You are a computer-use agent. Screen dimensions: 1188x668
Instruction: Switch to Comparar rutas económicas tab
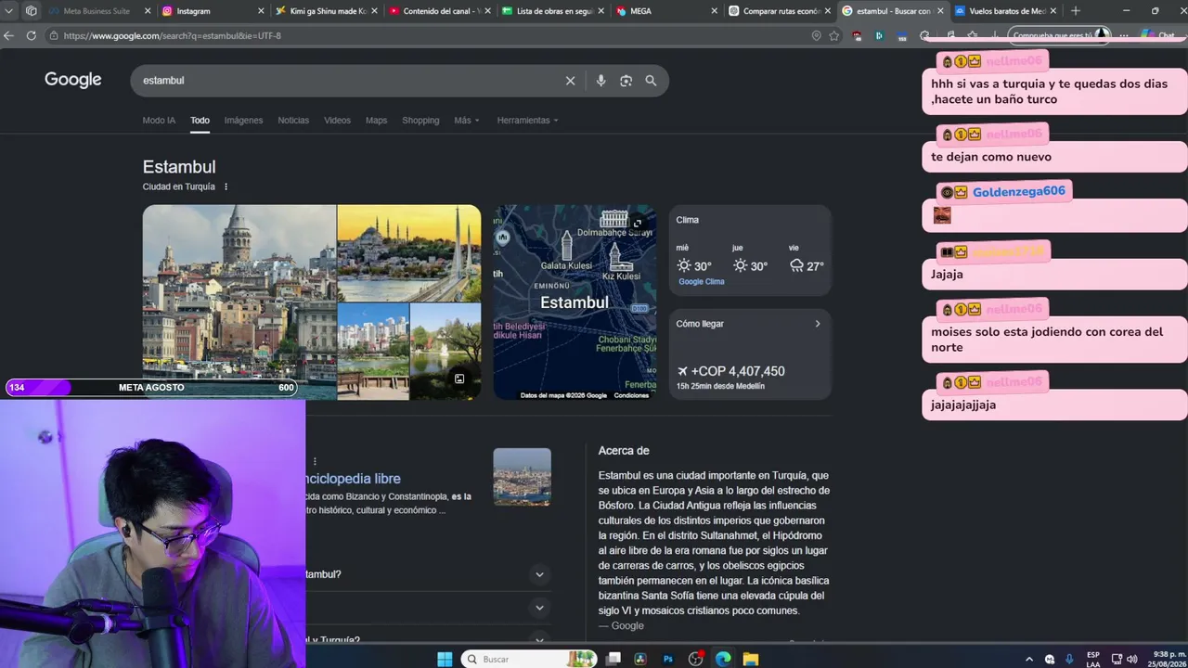(780, 11)
